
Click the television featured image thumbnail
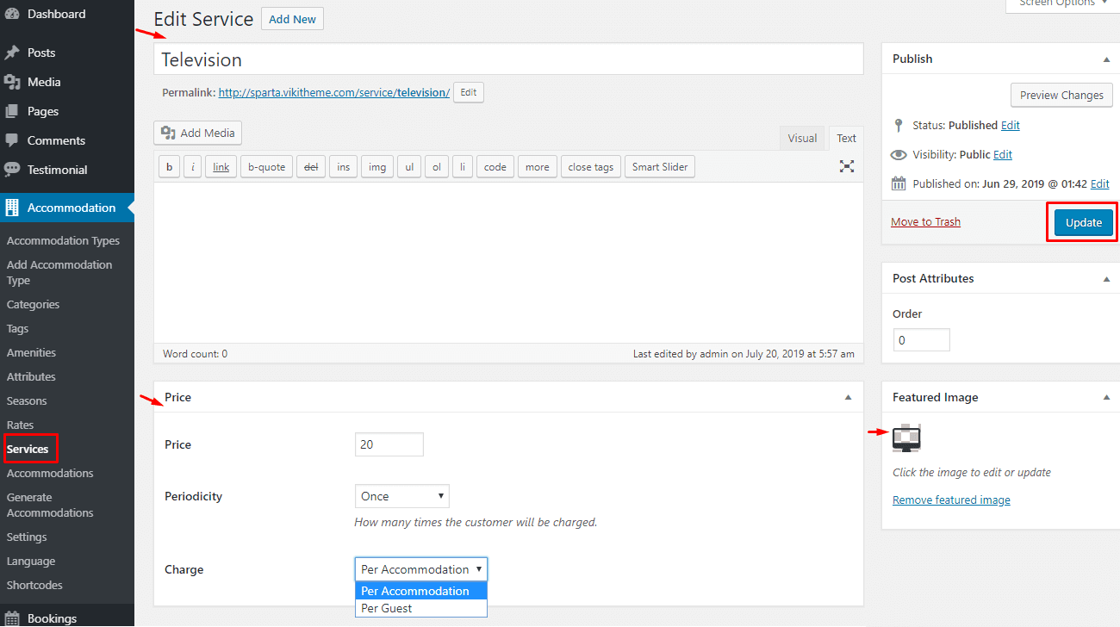[906, 438]
